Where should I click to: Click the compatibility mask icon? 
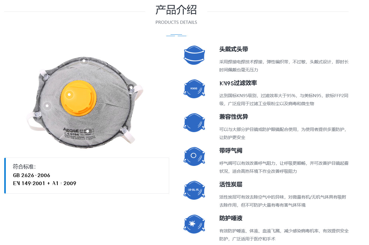194,123
